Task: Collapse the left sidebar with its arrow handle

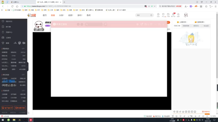Action: tap(28, 67)
